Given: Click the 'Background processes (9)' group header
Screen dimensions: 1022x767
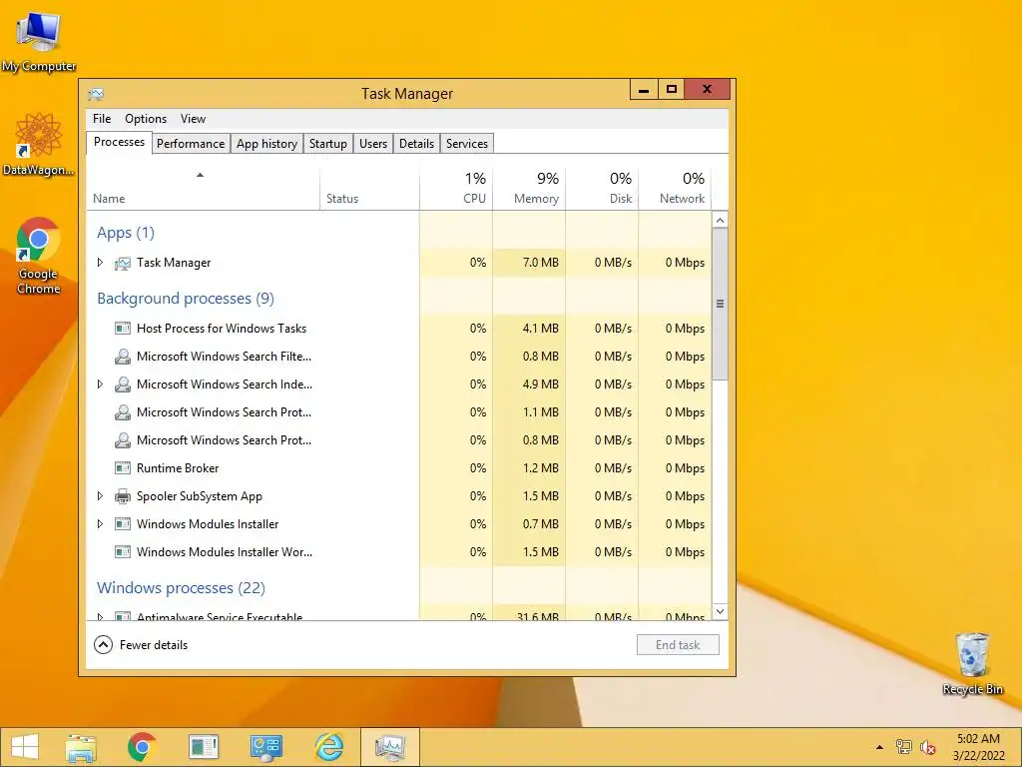Looking at the screenshot, I should 185,299.
